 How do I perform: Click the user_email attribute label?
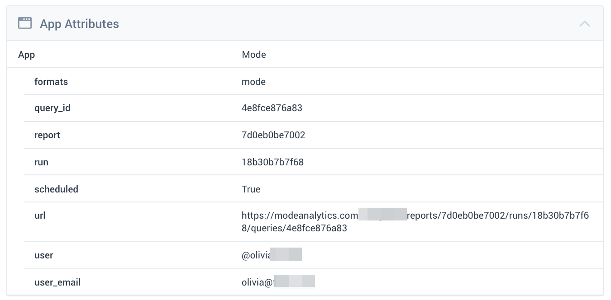click(57, 283)
